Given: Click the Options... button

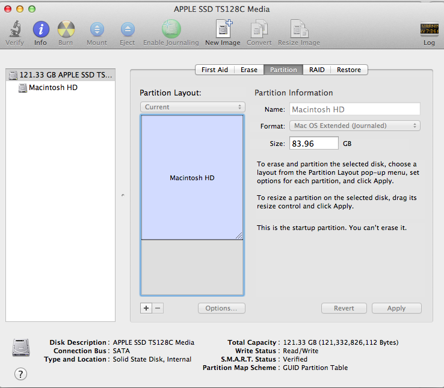Looking at the screenshot, I should [x=221, y=308].
